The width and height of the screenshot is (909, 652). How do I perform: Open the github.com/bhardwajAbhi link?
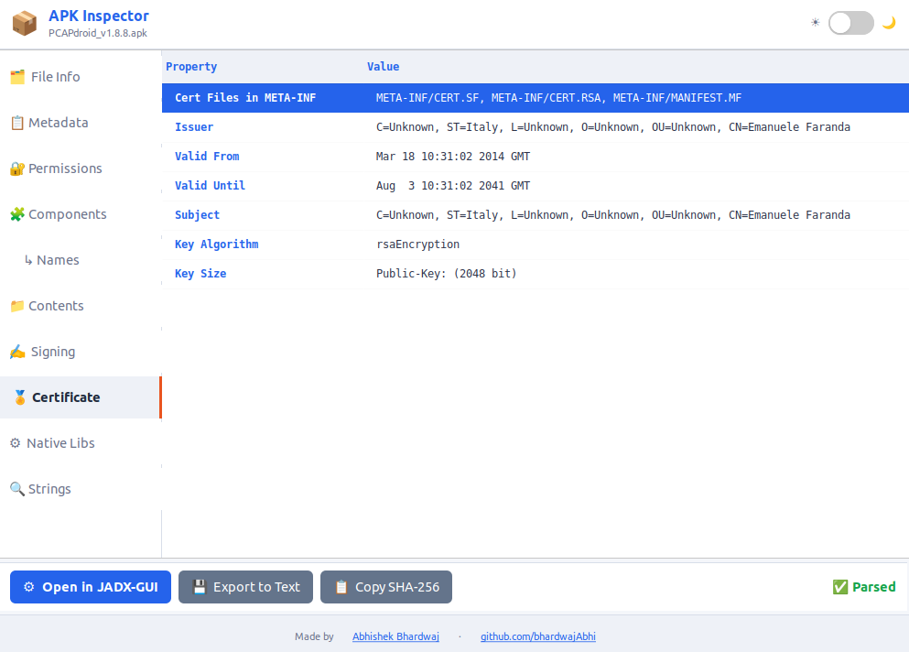(538, 636)
